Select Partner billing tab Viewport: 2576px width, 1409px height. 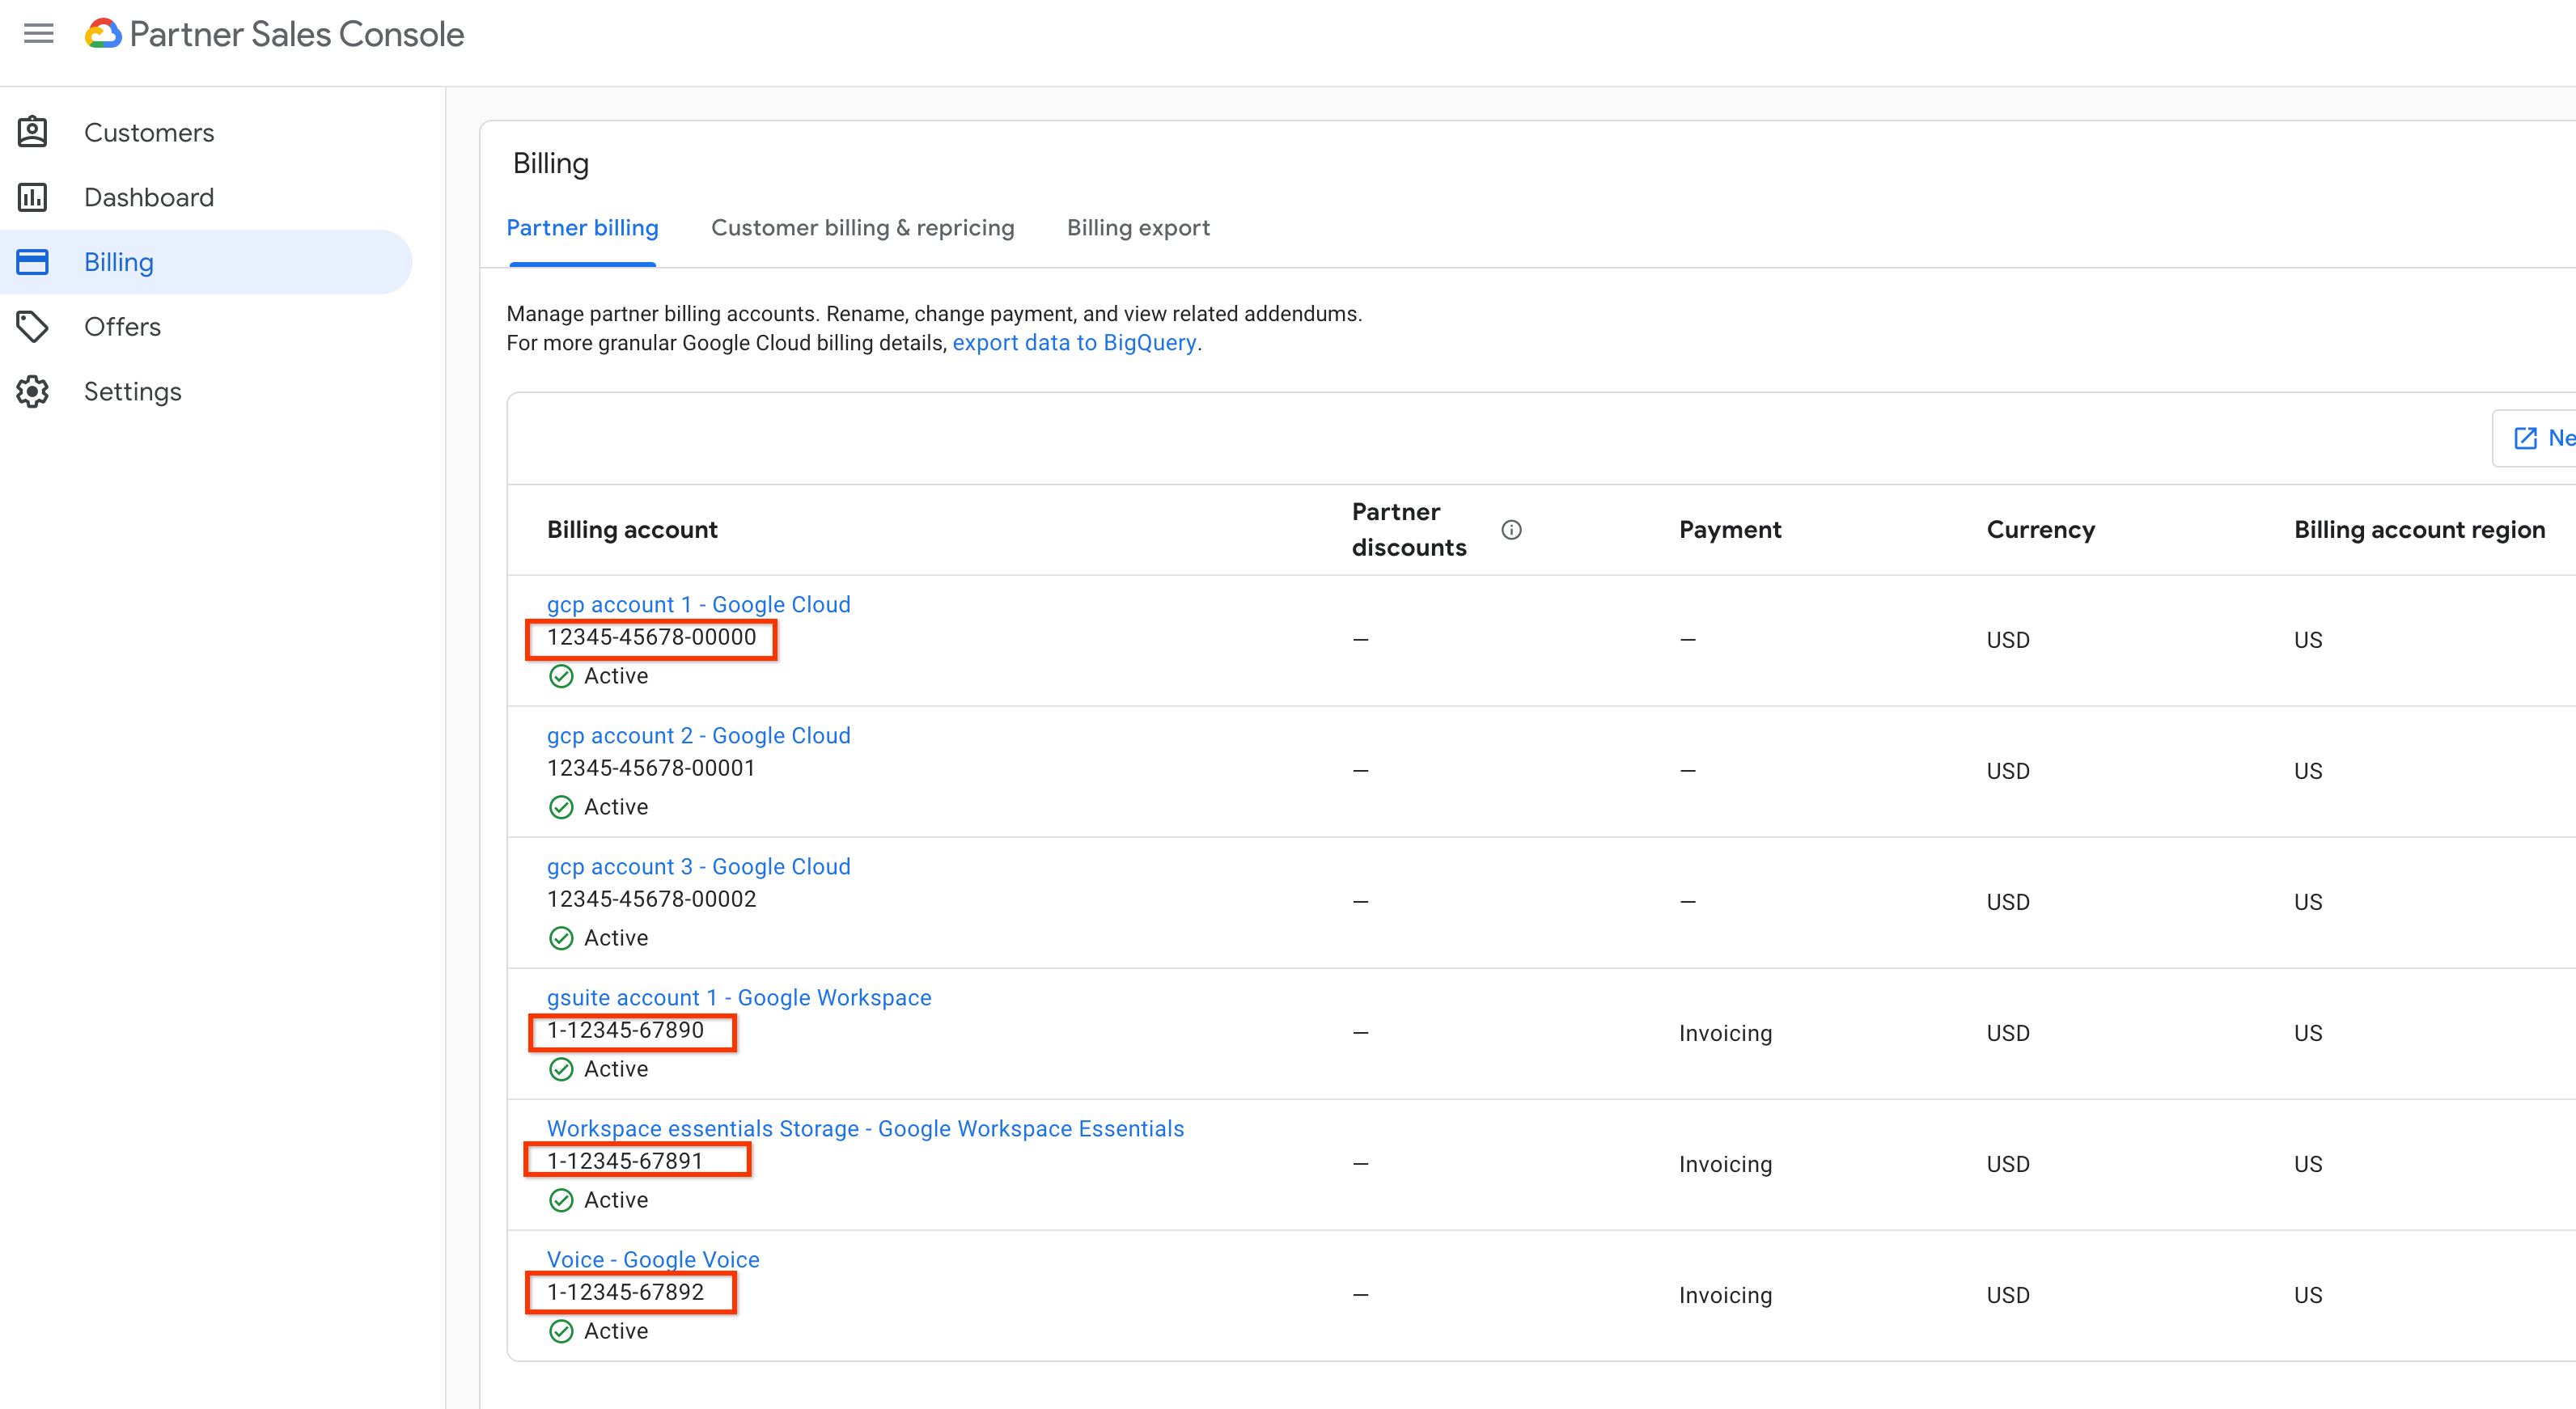click(x=583, y=227)
